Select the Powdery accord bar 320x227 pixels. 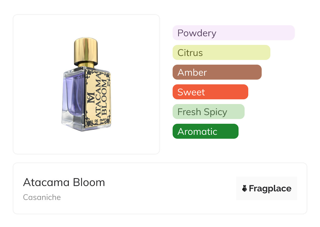[x=234, y=33]
